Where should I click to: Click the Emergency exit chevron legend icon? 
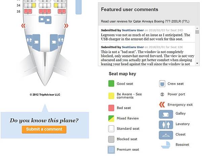point(162,105)
